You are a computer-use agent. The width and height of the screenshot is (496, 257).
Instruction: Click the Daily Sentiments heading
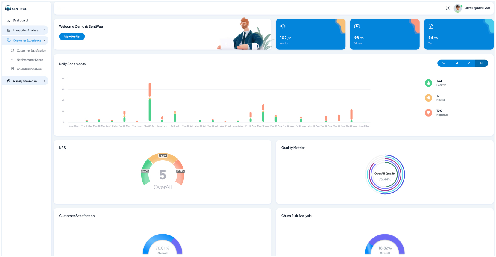pyautogui.click(x=72, y=64)
